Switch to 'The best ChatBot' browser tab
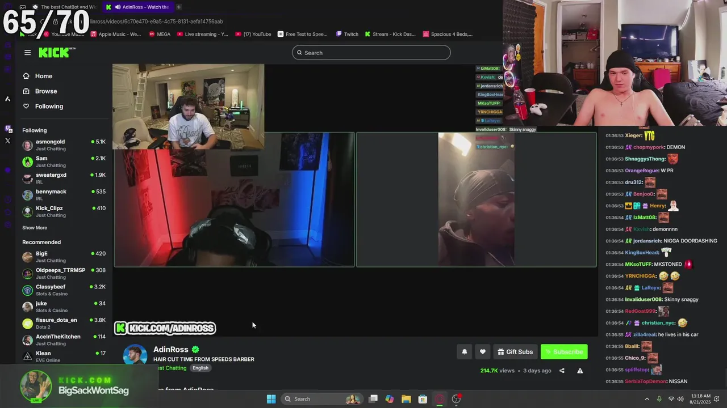727x408 pixels. pos(64,7)
